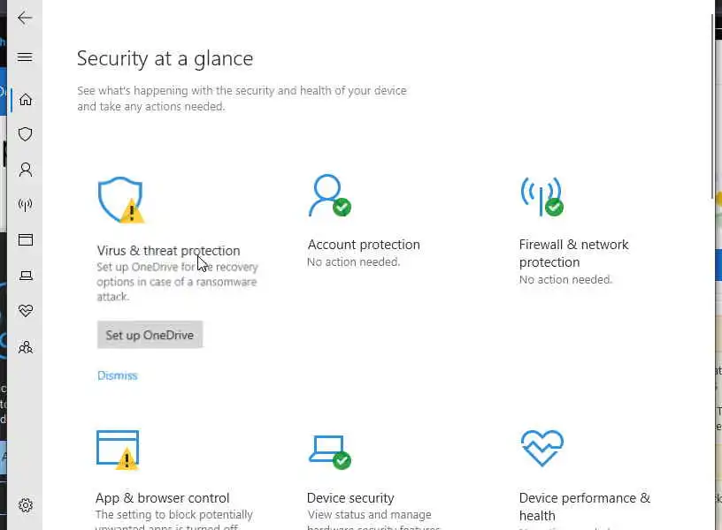This screenshot has height=530, width=722.
Task: Click the Dismiss link
Action: [x=118, y=375]
